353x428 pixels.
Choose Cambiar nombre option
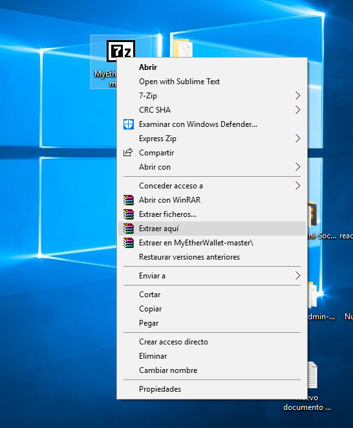pos(212,370)
